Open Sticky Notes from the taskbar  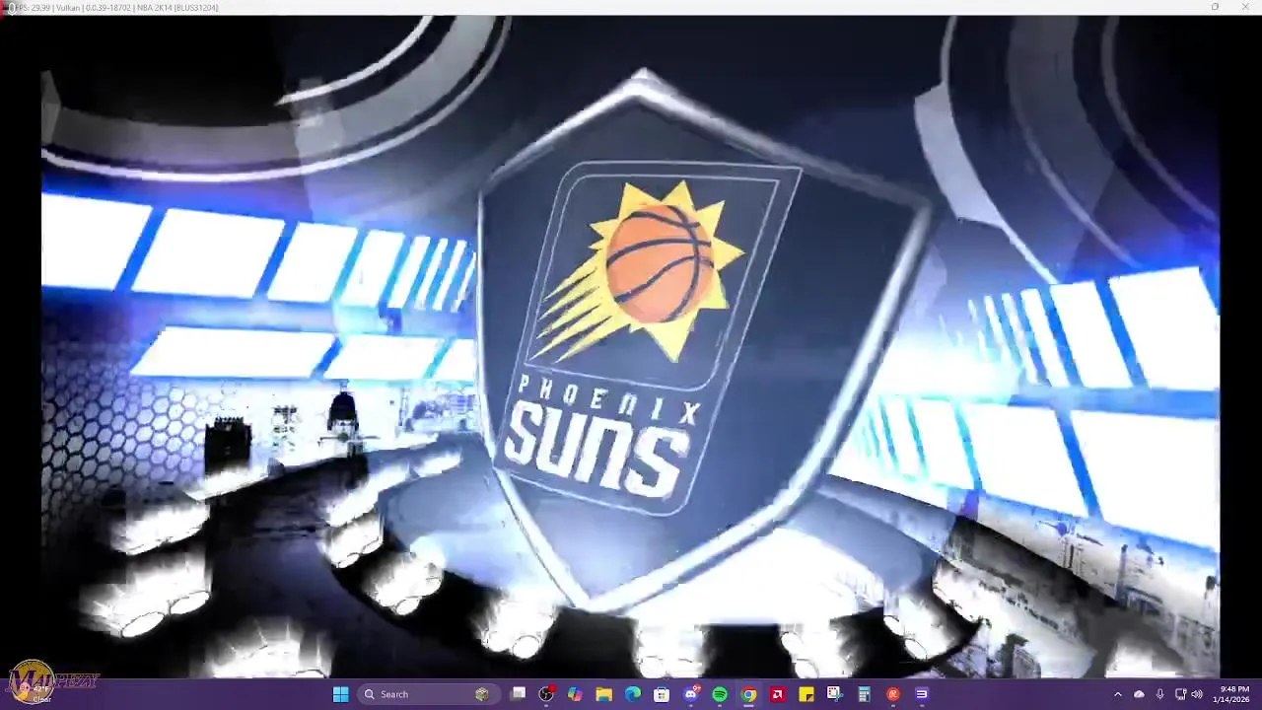click(806, 694)
